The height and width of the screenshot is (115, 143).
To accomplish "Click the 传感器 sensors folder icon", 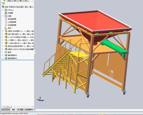I will (x=6, y=13).
